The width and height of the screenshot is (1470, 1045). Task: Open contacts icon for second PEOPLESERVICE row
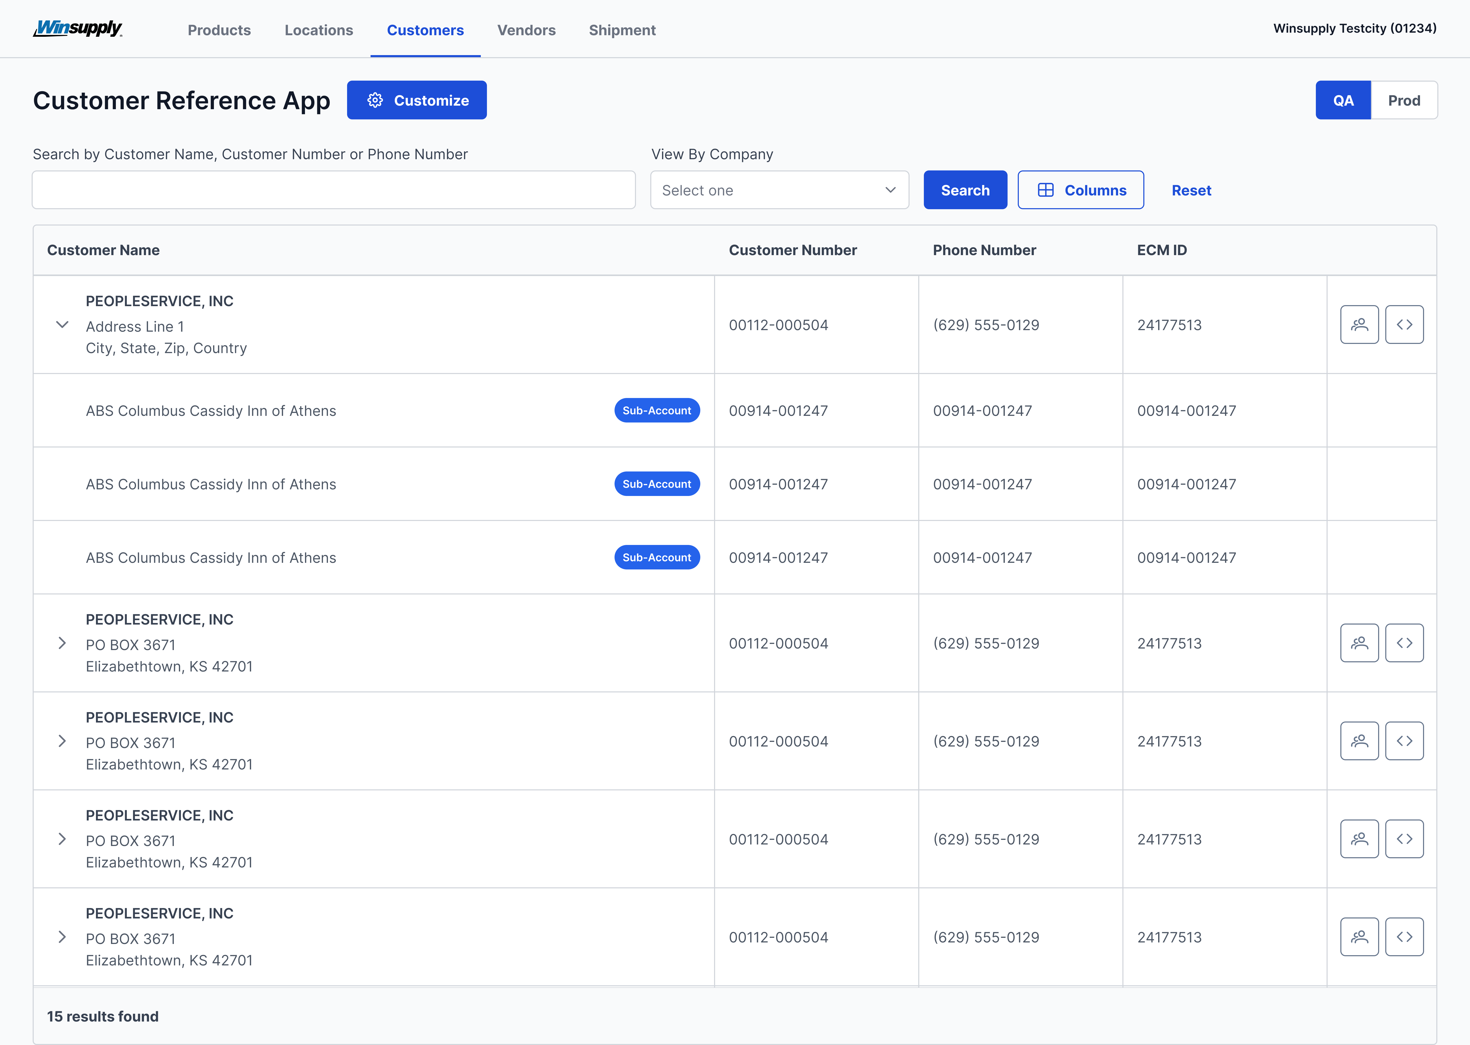(x=1359, y=643)
